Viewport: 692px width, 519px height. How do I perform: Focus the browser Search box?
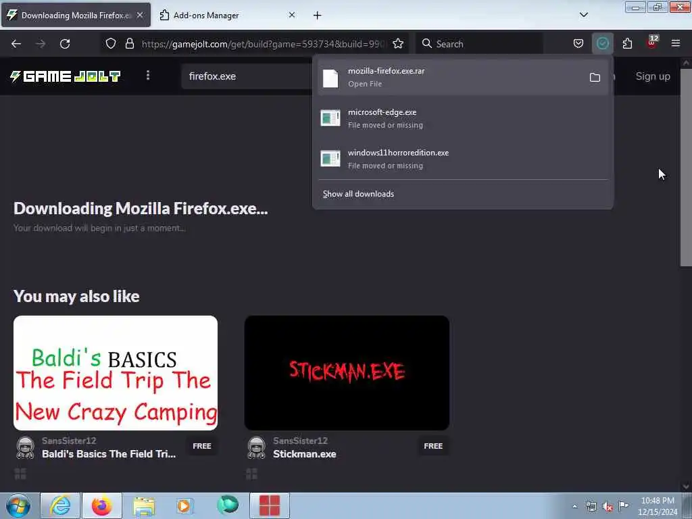click(480, 44)
